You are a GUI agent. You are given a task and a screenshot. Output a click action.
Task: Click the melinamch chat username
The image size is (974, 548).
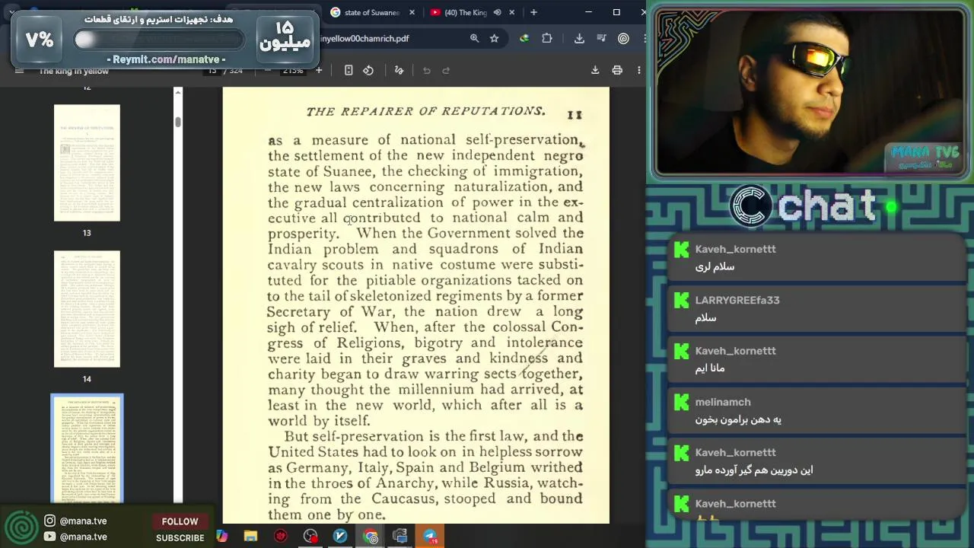coord(722,402)
